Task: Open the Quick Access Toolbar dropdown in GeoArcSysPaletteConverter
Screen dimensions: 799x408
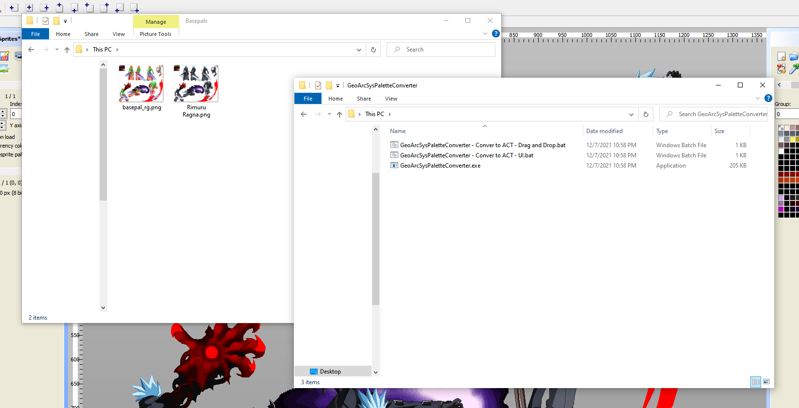Action: [x=338, y=86]
